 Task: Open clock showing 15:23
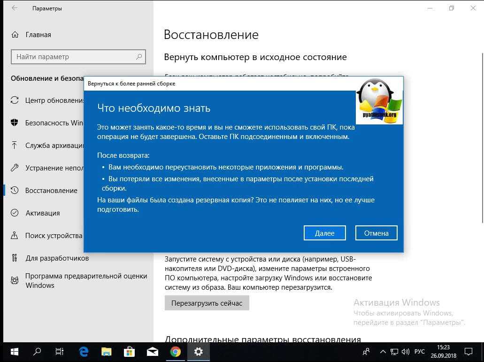pyautogui.click(x=444, y=352)
